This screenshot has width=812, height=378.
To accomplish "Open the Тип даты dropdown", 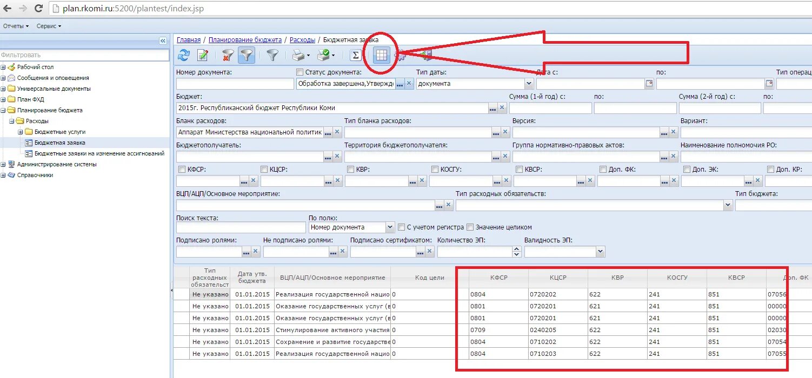I will click(529, 84).
